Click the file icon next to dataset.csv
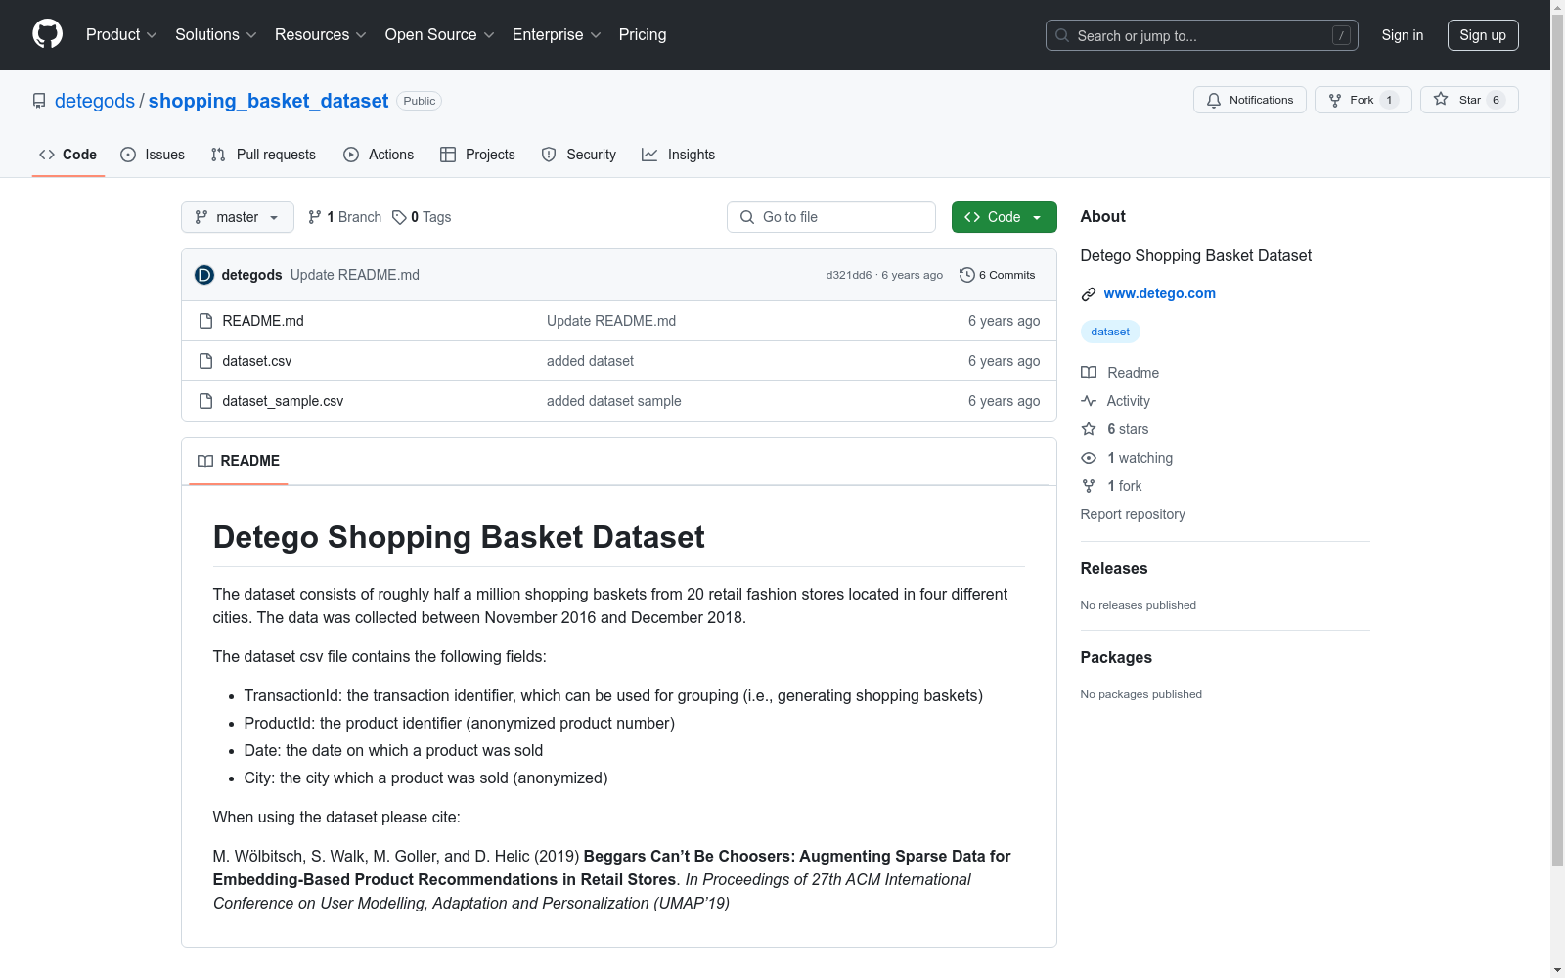 click(x=205, y=361)
